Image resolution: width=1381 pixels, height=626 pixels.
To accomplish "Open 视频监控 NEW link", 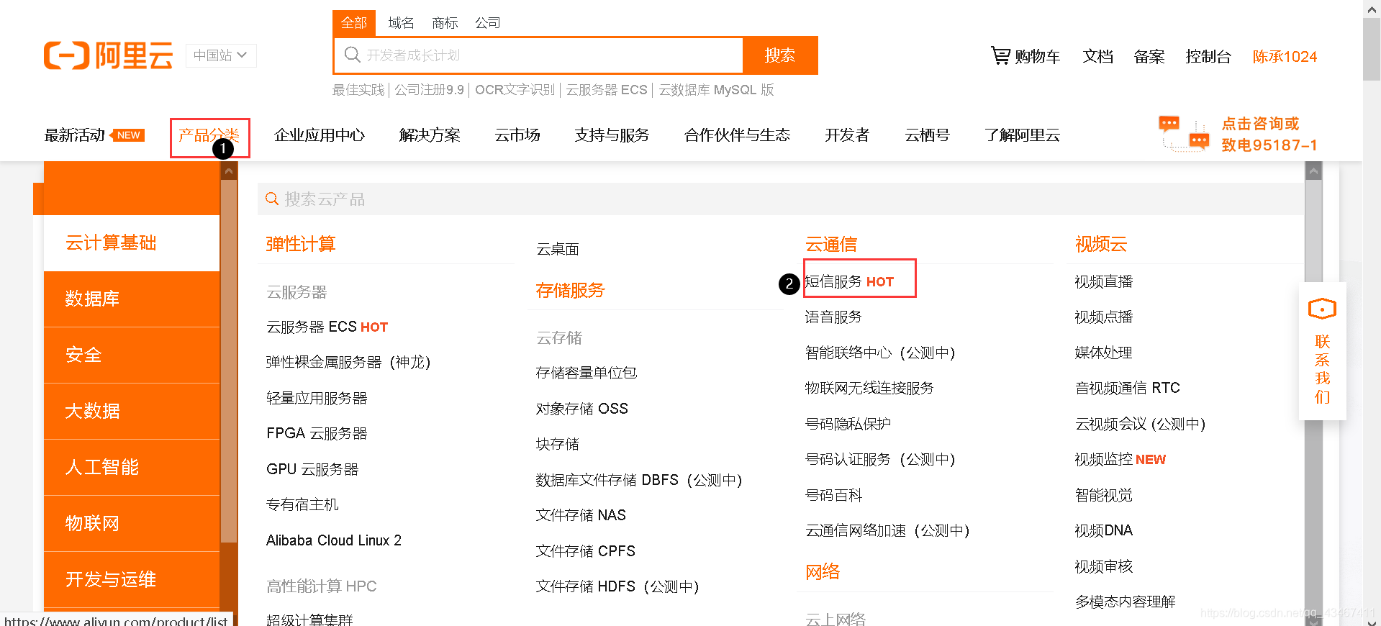I will coord(1120,460).
